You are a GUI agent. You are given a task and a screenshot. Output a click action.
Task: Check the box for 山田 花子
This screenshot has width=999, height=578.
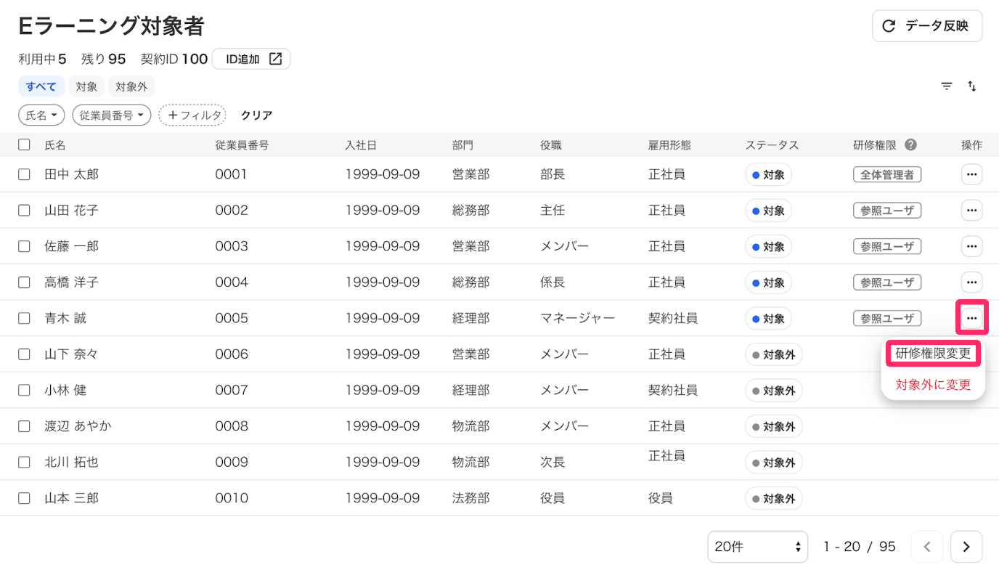coord(25,211)
